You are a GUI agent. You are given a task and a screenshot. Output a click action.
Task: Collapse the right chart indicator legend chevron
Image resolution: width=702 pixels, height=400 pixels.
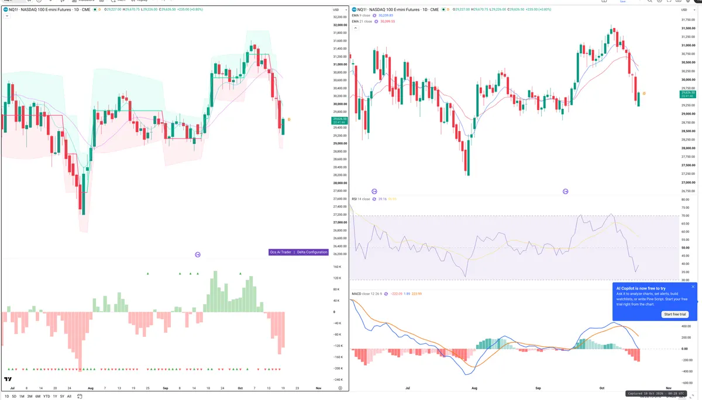(x=354, y=27)
